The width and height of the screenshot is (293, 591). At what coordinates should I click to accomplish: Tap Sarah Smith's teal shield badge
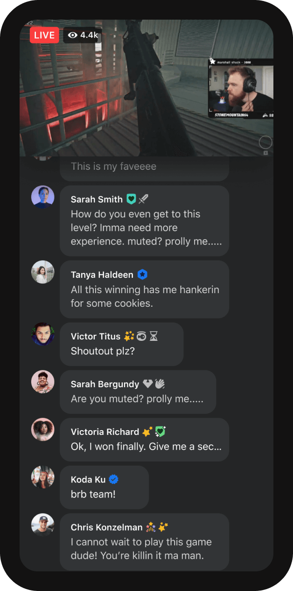(132, 199)
